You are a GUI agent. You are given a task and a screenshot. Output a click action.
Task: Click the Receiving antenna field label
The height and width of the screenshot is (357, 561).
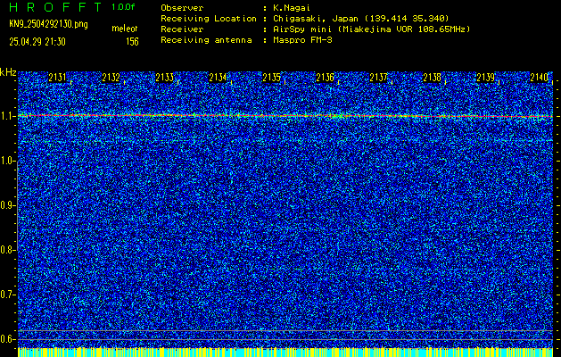point(206,40)
